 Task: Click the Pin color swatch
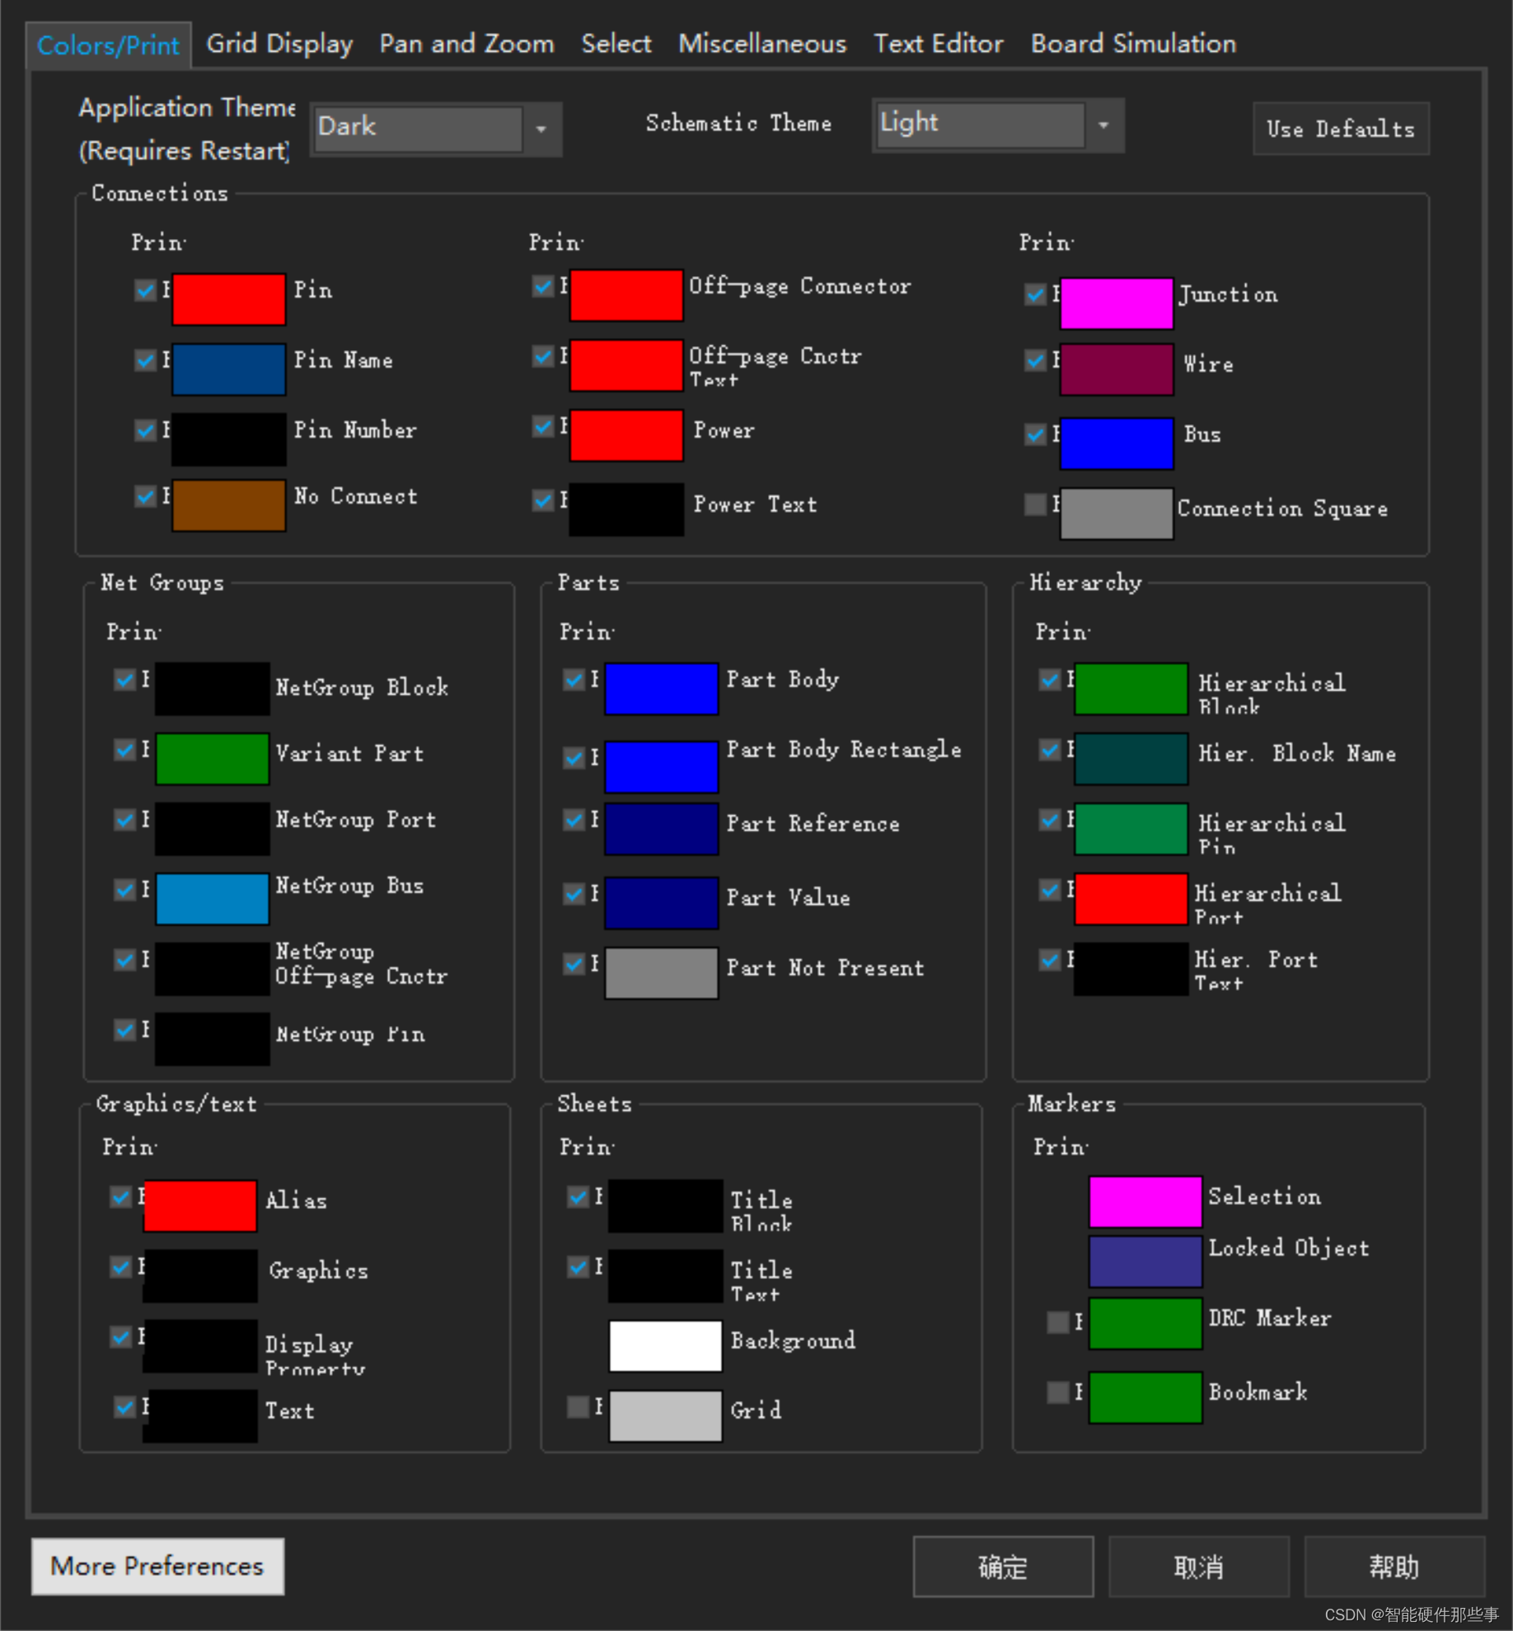point(228,299)
